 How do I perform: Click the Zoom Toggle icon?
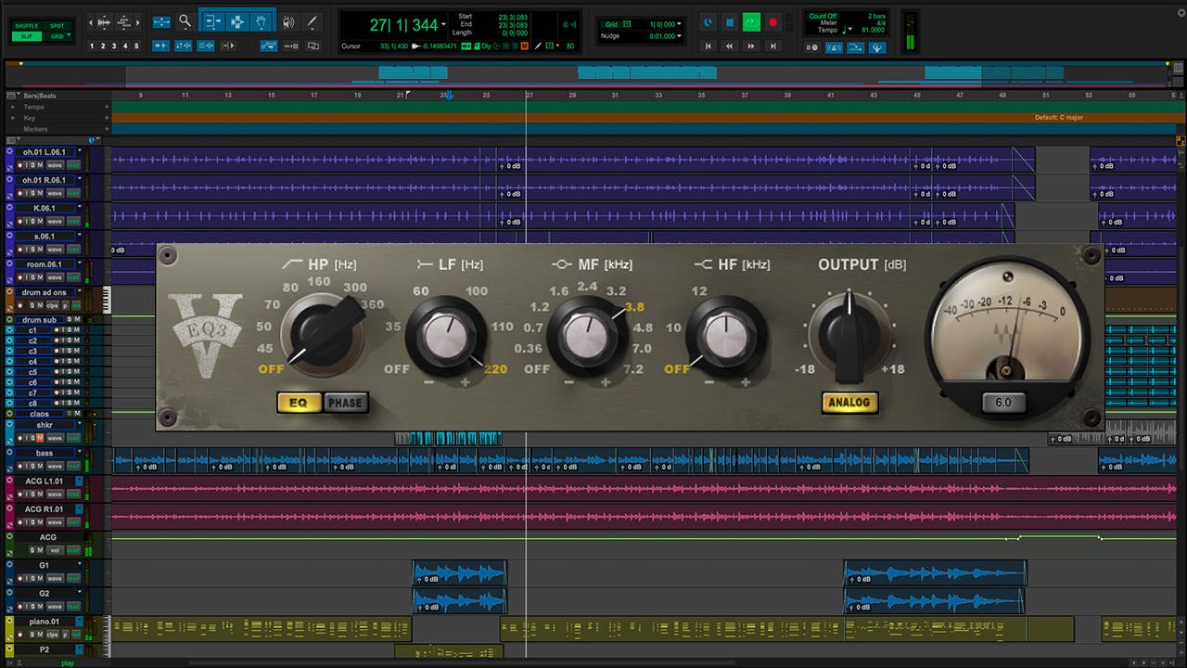(x=161, y=21)
